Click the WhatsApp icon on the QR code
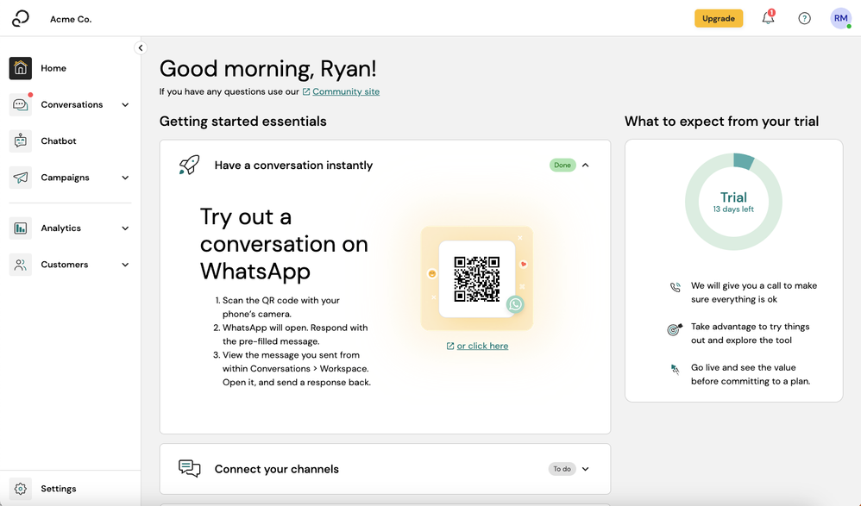The image size is (861, 506). (x=515, y=304)
